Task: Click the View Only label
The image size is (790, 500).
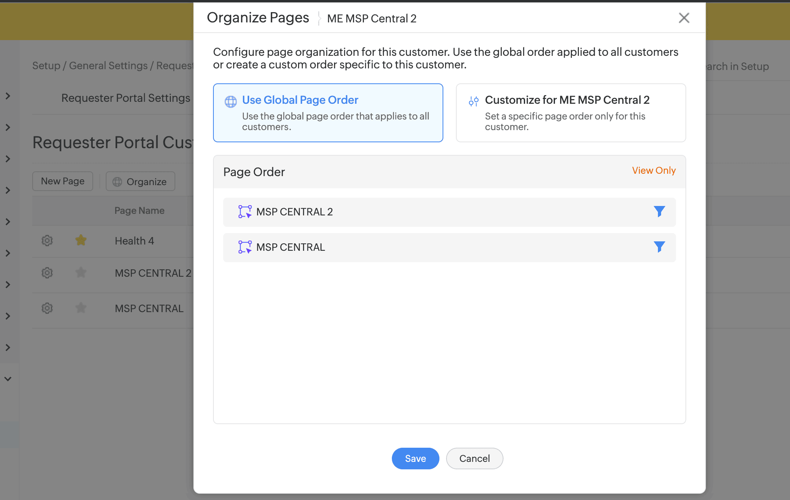Action: pyautogui.click(x=654, y=170)
